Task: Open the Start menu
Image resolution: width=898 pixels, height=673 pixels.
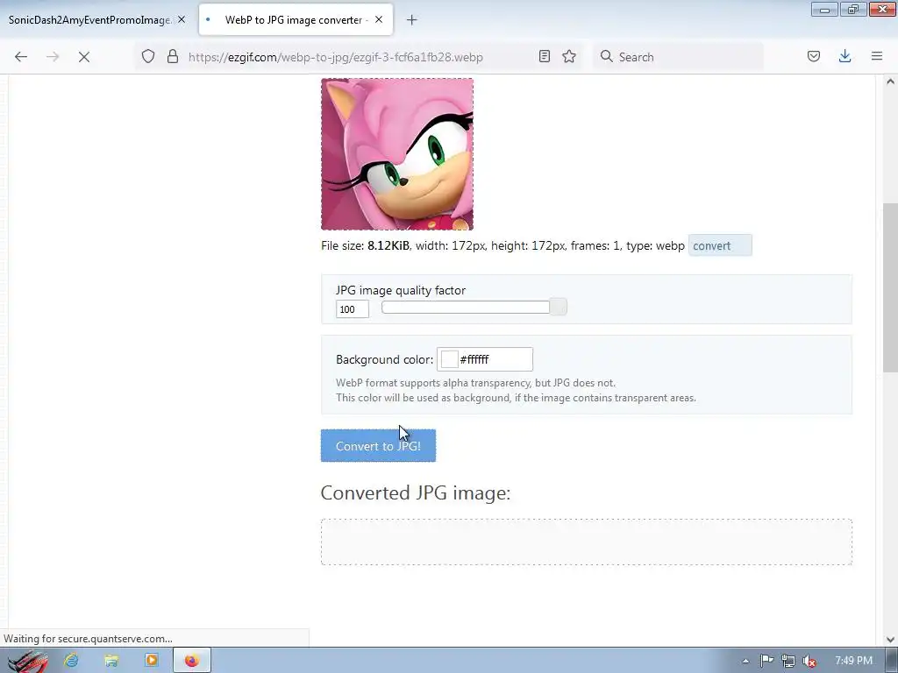Action: click(27, 661)
